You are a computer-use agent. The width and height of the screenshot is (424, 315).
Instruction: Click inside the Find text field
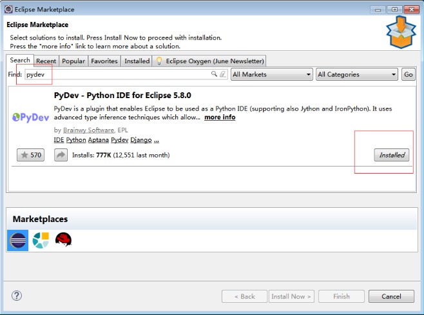click(x=116, y=74)
